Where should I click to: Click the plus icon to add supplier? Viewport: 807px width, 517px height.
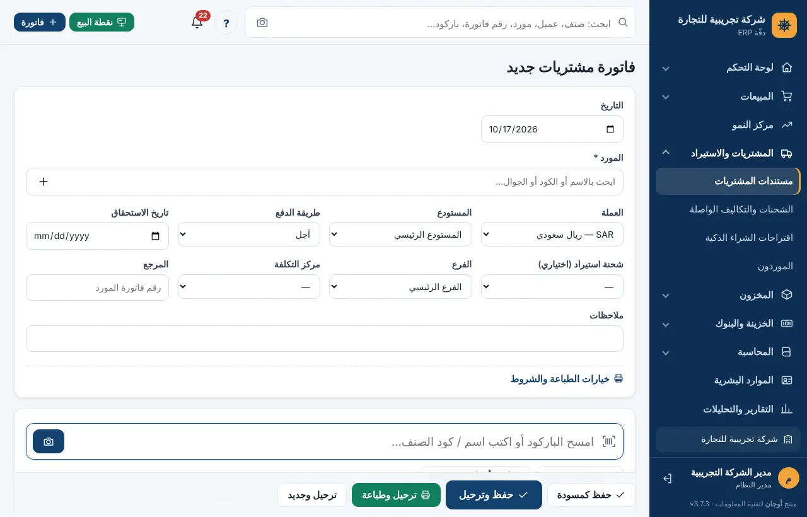click(44, 182)
